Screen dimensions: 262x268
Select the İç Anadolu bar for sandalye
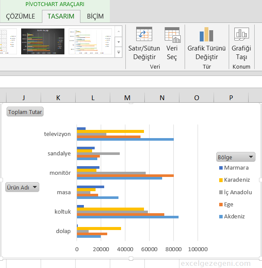point(98,154)
